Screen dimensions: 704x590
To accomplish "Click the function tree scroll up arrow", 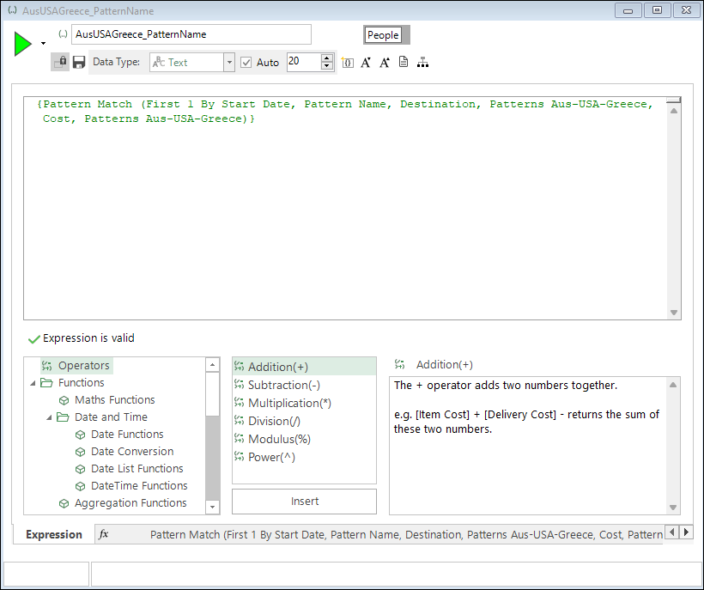I will point(212,365).
